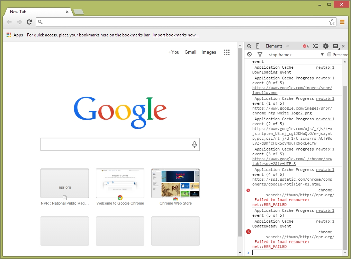The height and width of the screenshot is (259, 351).
Task: Open the npr.org thumbnail tile
Action: pyautogui.click(x=65, y=183)
